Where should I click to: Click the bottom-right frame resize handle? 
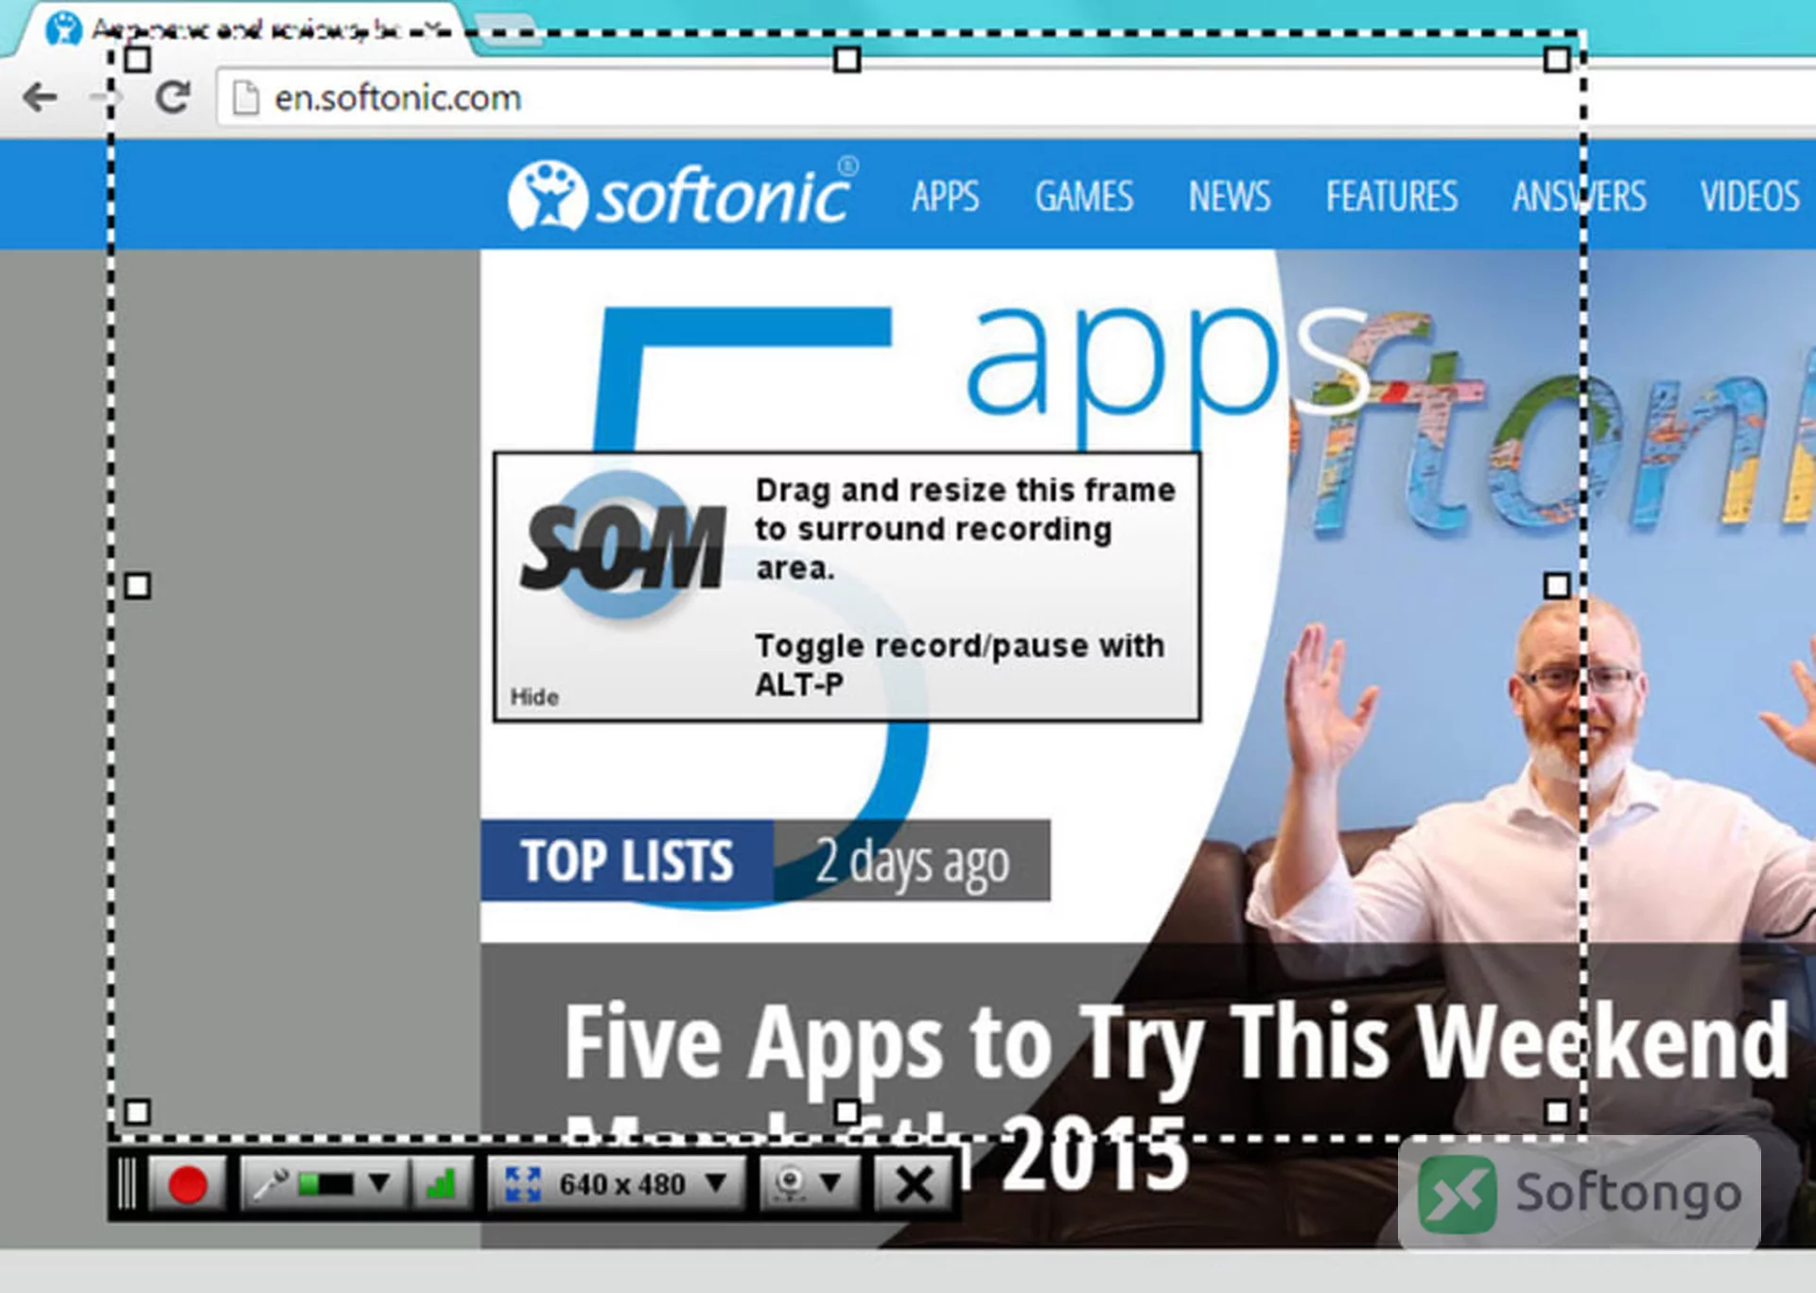[1557, 1111]
